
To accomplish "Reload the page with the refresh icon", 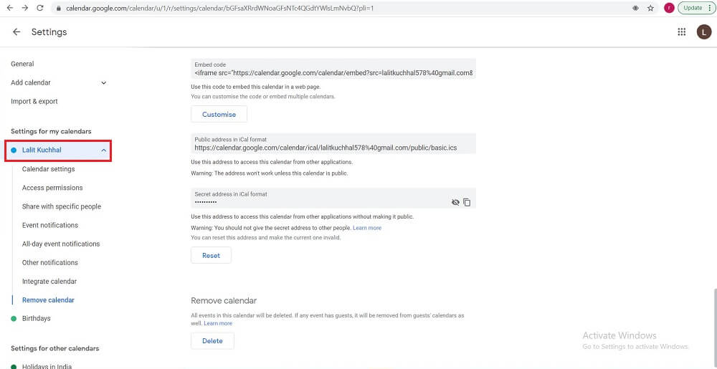I will (x=39, y=8).
